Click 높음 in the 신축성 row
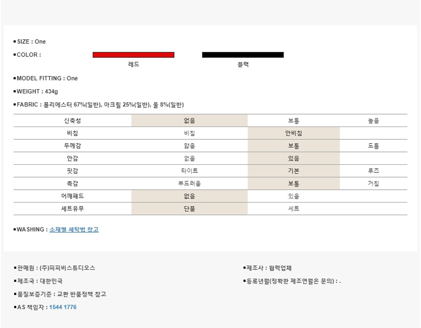Viewport: 421px width, 328px height. click(x=374, y=121)
